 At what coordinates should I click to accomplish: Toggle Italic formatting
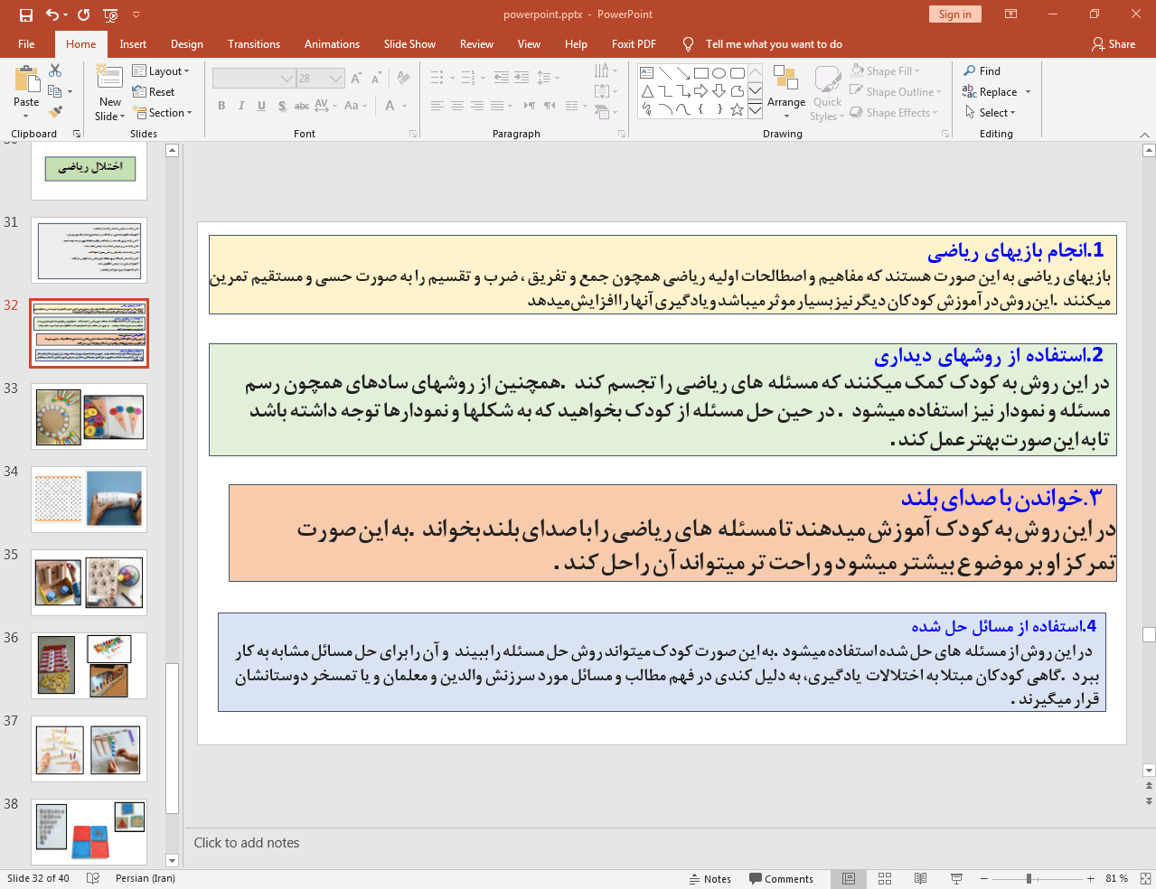click(x=241, y=106)
